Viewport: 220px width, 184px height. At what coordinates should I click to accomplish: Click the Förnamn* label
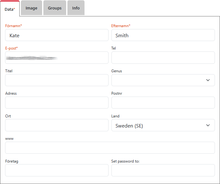14,26
